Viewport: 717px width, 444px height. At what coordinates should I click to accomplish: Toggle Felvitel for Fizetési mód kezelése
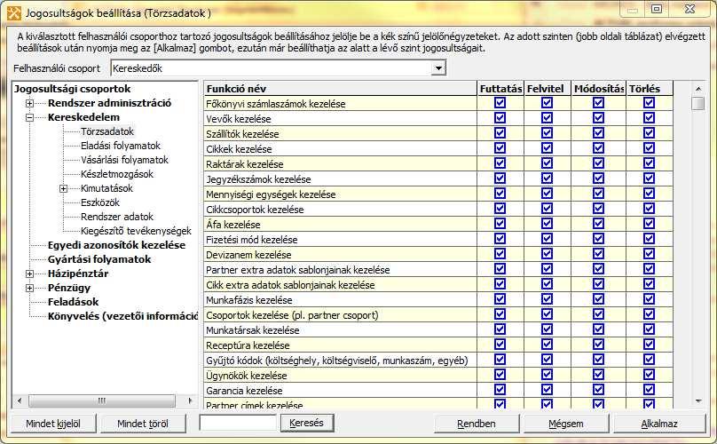(547, 239)
